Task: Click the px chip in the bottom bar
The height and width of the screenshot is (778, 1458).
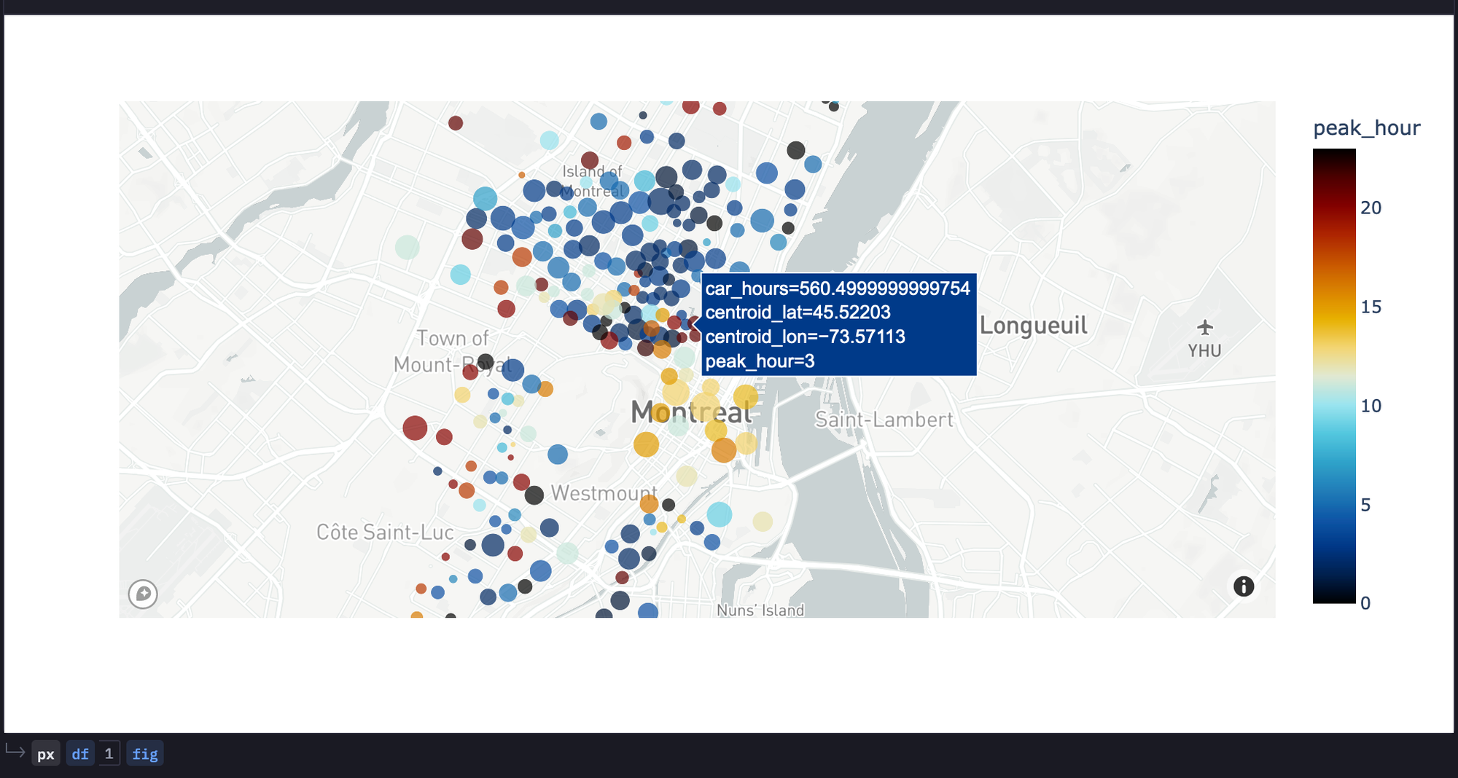Action: coord(46,753)
